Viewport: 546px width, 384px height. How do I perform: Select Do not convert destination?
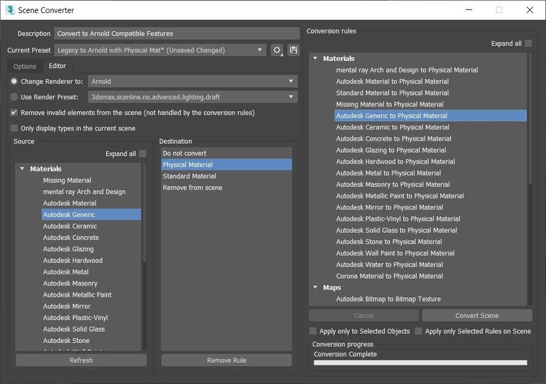(226, 153)
